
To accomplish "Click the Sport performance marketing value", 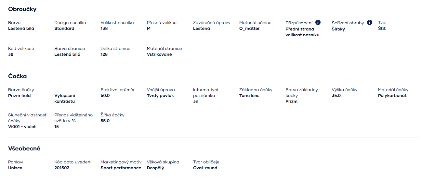I will click(x=121, y=168).
